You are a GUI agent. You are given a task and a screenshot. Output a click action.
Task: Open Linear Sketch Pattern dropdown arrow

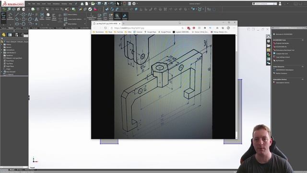coord(85,19)
